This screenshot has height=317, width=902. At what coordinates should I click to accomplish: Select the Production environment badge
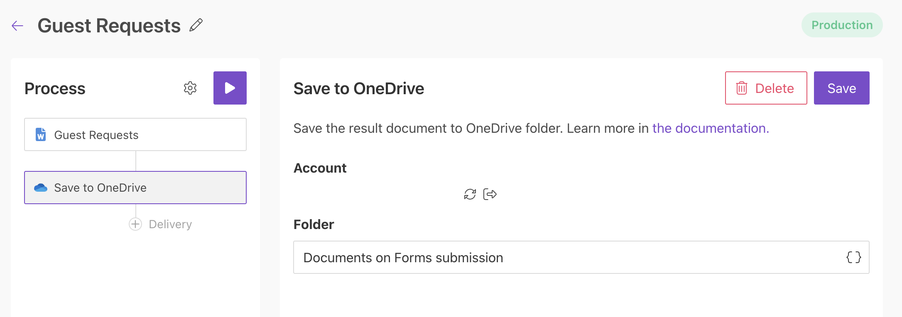842,25
